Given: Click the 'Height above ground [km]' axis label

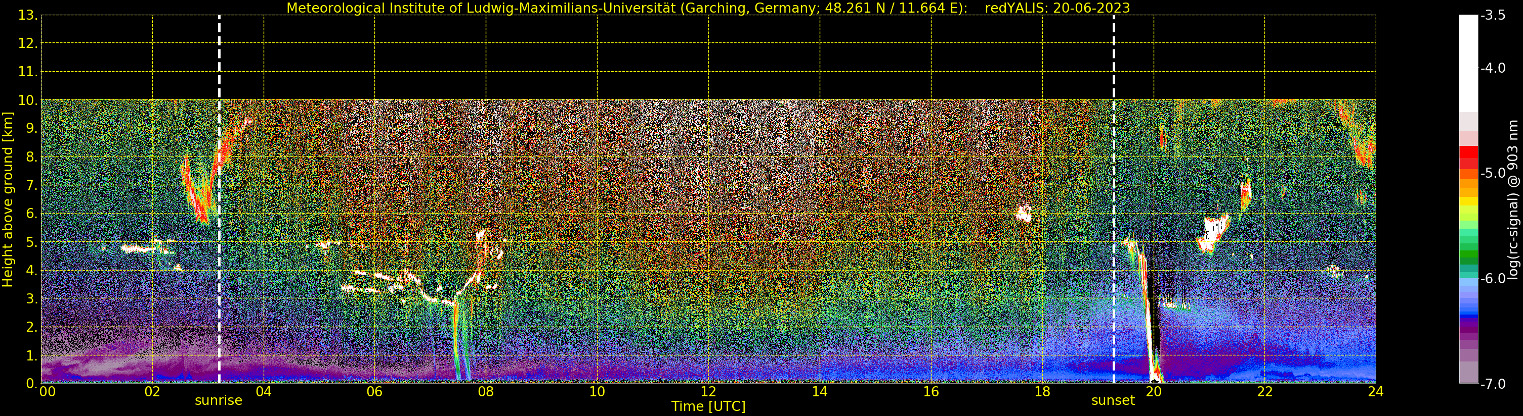Looking at the screenshot, I should tap(8, 199).
